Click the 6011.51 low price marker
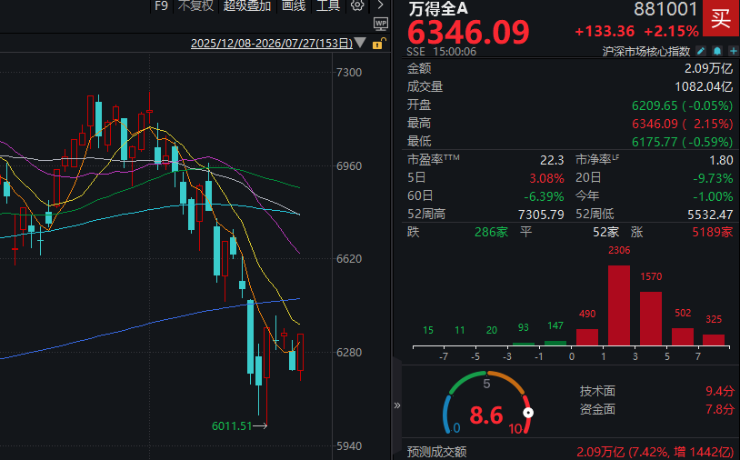The width and height of the screenshot is (740, 460). click(232, 426)
